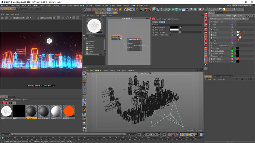Activate the Move tool

point(109,9)
